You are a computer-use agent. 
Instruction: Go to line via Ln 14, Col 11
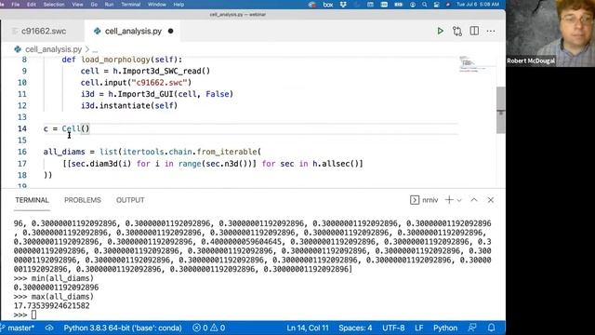(x=308, y=328)
